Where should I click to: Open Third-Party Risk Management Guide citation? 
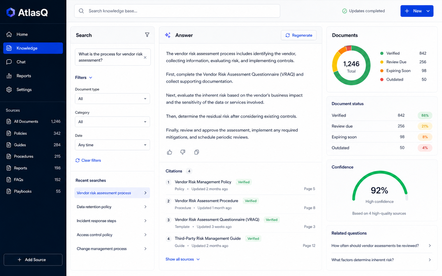[x=208, y=238]
